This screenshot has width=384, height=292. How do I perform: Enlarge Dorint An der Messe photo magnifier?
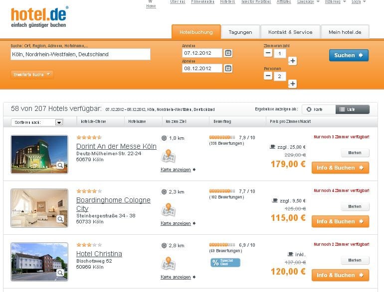pyautogui.click(x=60, y=166)
